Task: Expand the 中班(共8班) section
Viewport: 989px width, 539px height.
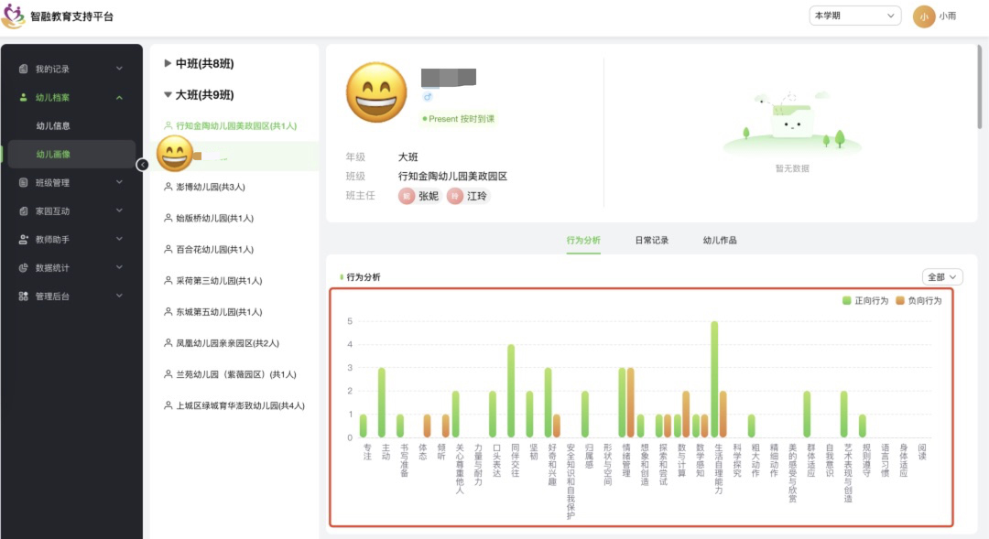Action: click(x=199, y=63)
